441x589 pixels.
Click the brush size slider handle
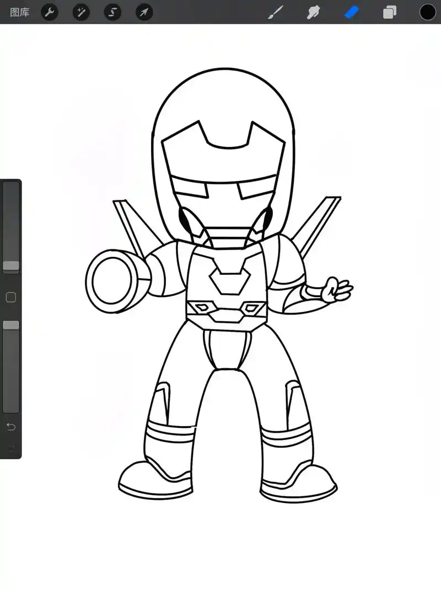(11, 266)
